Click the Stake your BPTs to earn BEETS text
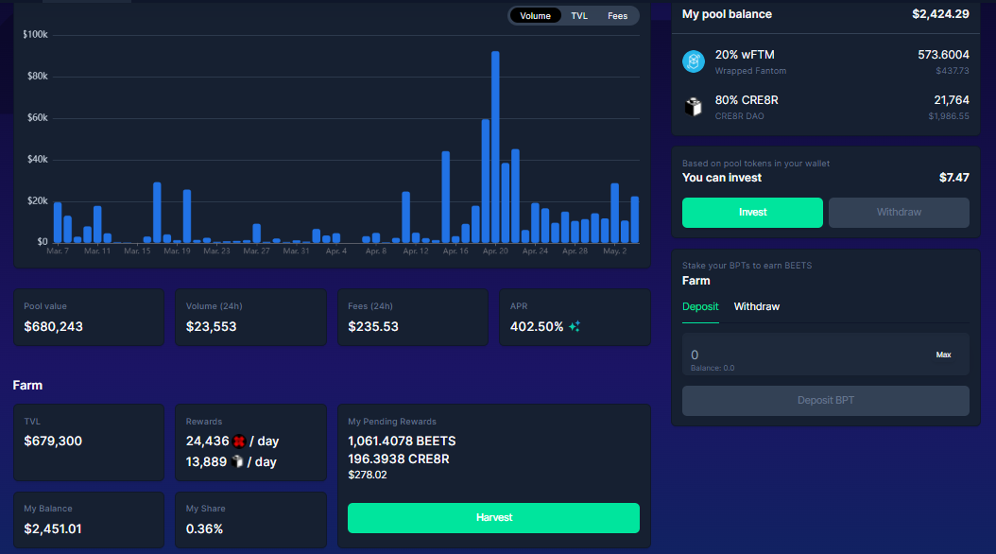The image size is (996, 554). tap(747, 266)
